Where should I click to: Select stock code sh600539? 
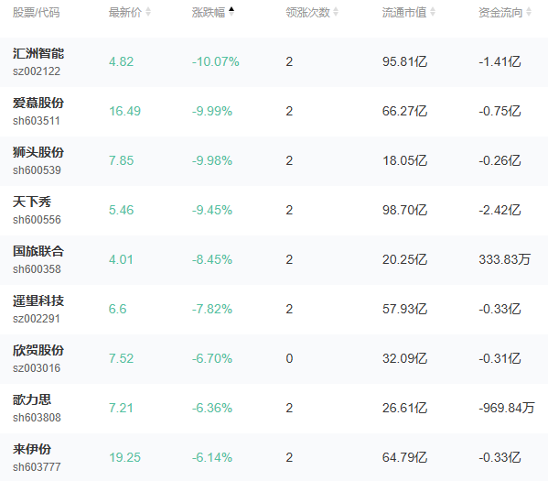37,170
